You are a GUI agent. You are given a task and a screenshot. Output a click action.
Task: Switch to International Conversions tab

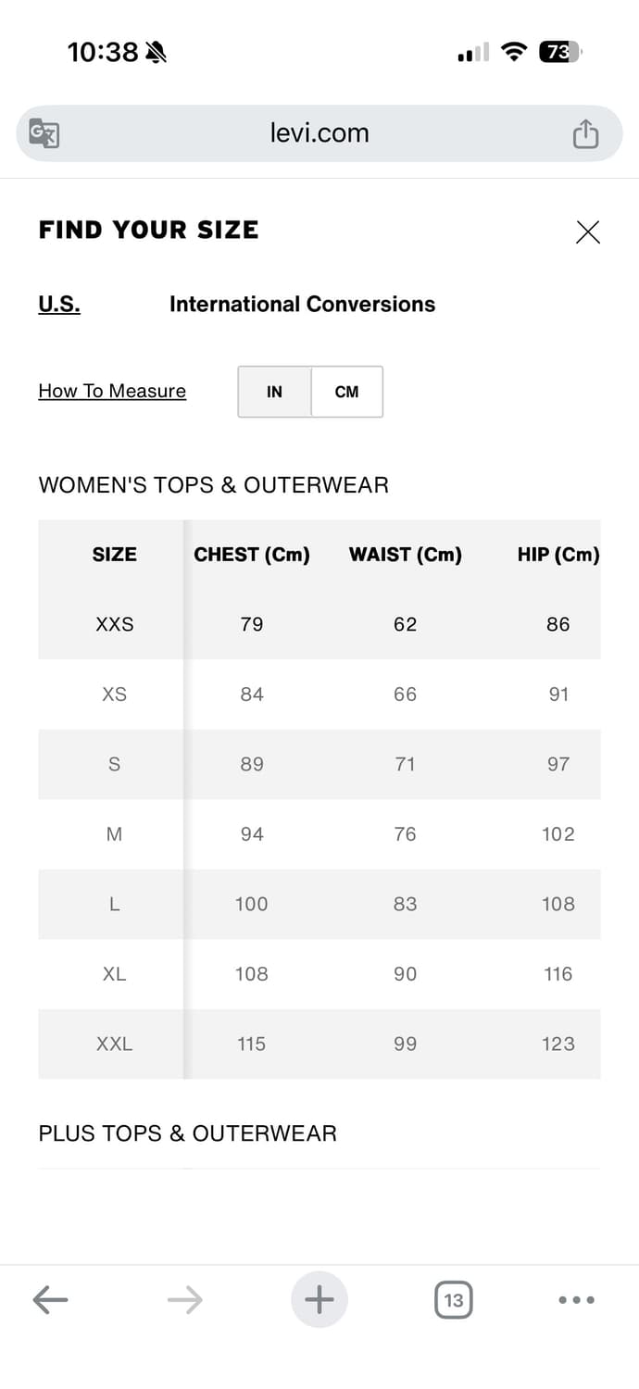pyautogui.click(x=302, y=305)
